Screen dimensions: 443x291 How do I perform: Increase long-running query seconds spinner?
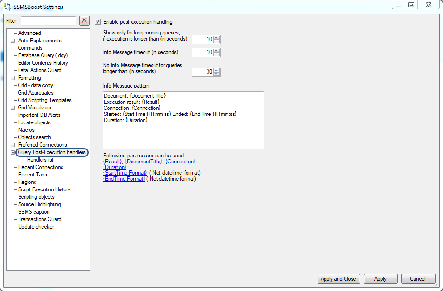[x=216, y=38]
